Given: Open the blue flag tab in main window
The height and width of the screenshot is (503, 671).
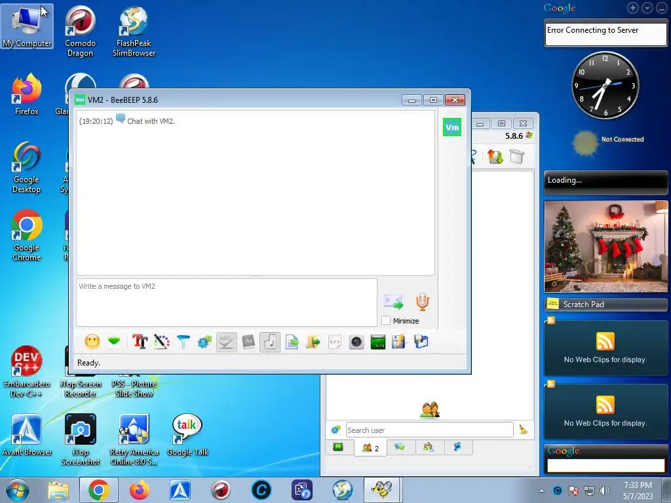Looking at the screenshot, I should tap(457, 447).
